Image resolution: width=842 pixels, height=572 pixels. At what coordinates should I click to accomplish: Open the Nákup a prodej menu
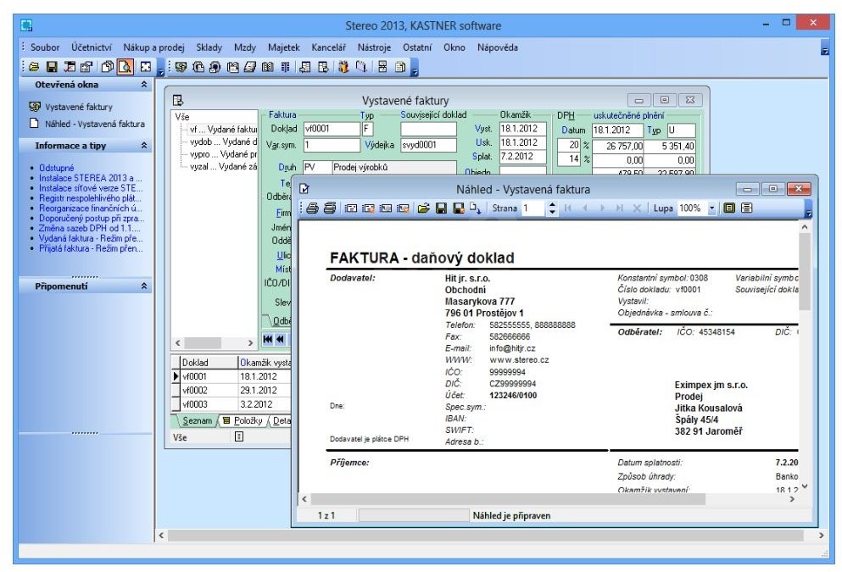click(x=153, y=47)
